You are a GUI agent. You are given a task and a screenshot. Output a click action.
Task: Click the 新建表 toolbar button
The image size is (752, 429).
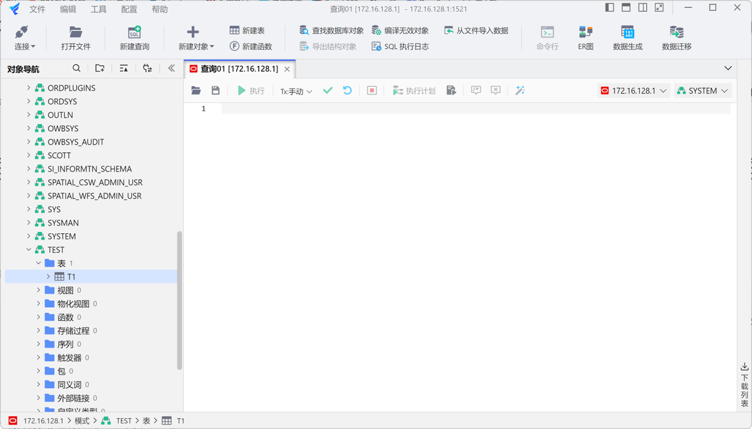pyautogui.click(x=247, y=30)
